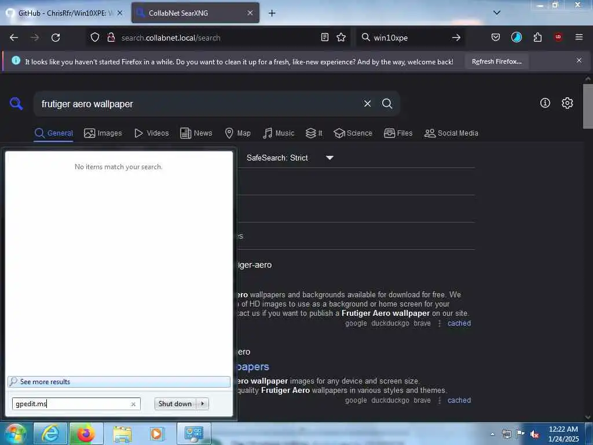Open a new browser tab

pos(272,13)
